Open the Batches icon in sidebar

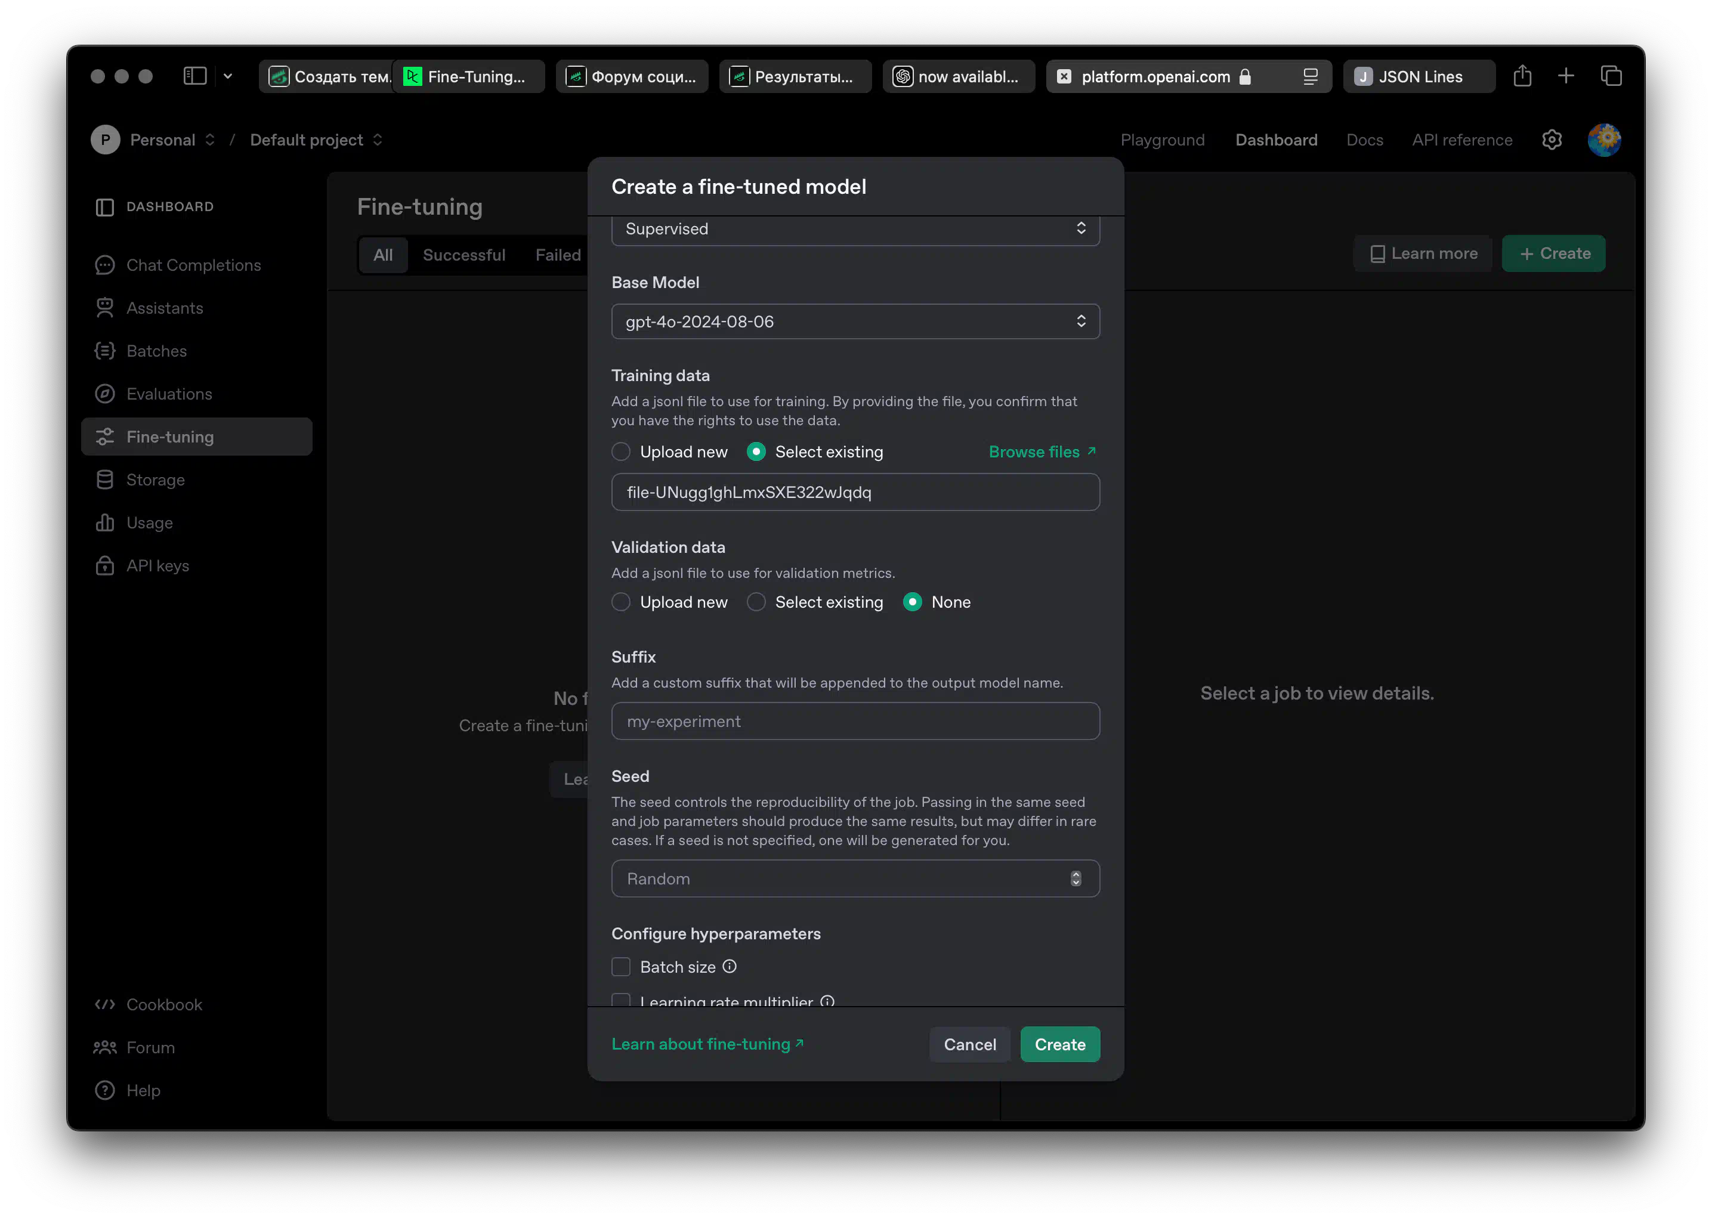click(104, 351)
